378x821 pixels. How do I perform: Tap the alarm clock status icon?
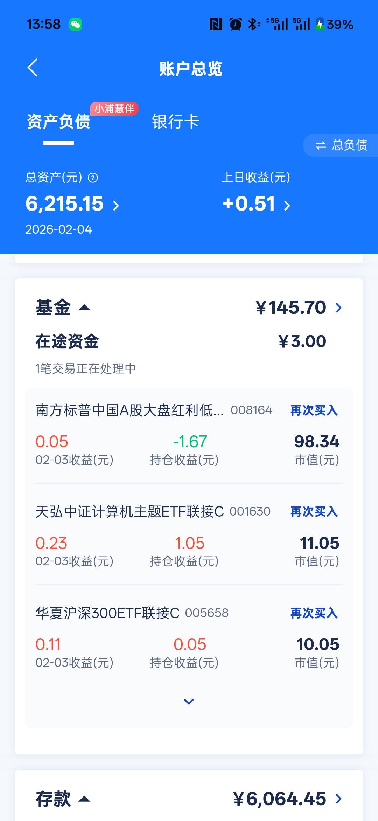(236, 25)
